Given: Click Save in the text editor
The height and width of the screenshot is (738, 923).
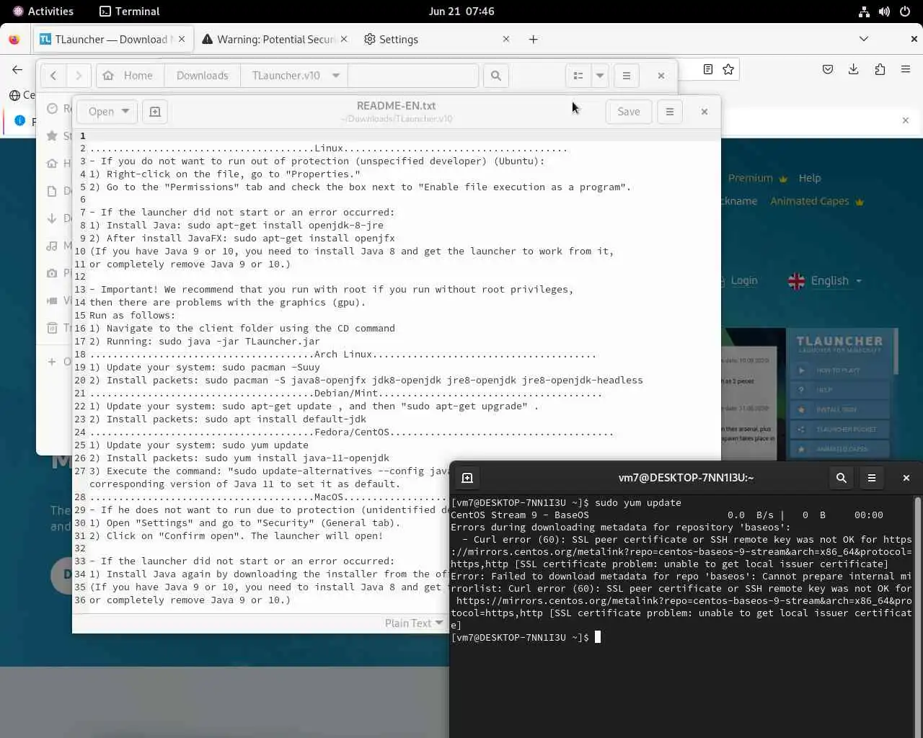Looking at the screenshot, I should [x=629, y=111].
